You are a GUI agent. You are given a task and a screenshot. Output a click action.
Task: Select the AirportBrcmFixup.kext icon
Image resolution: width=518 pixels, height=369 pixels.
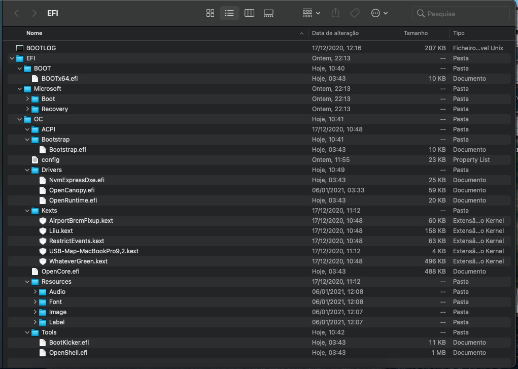tap(43, 221)
